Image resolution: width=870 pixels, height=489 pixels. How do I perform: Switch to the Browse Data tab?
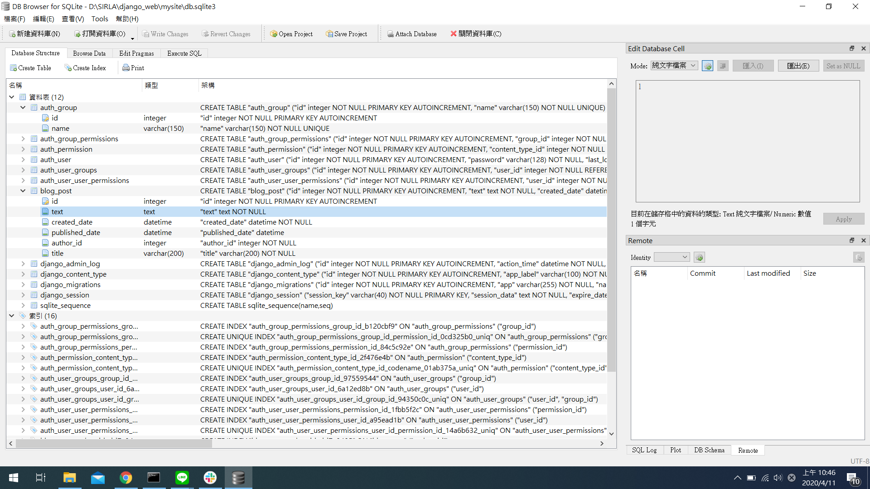(89, 53)
